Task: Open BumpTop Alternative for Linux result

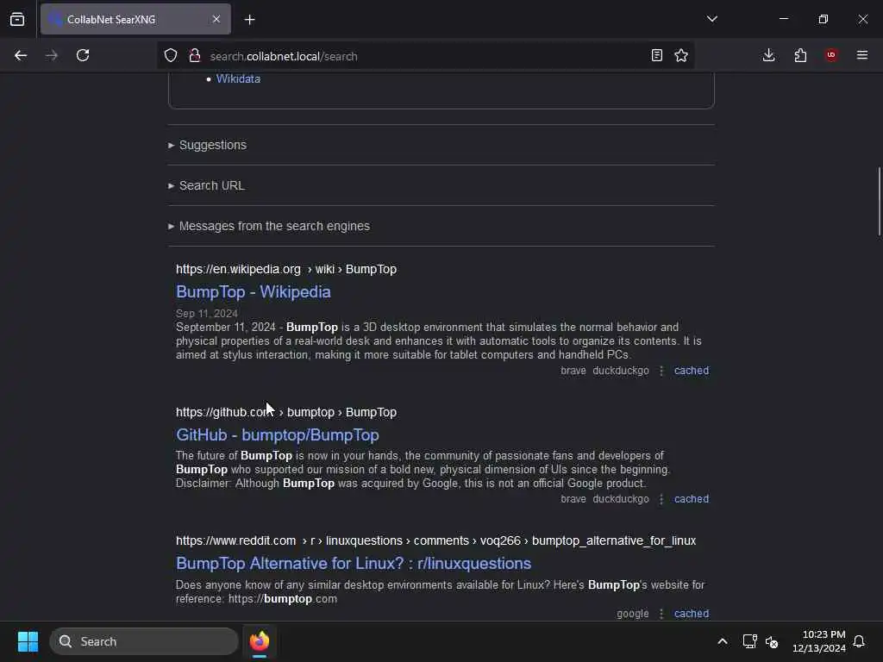Action: 354,563
